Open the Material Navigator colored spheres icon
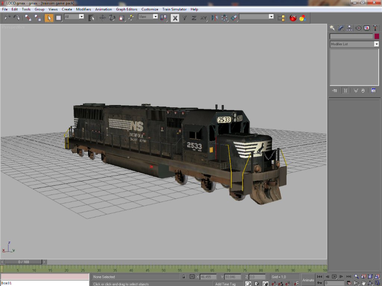382x286 pixels. pyautogui.click(x=303, y=18)
